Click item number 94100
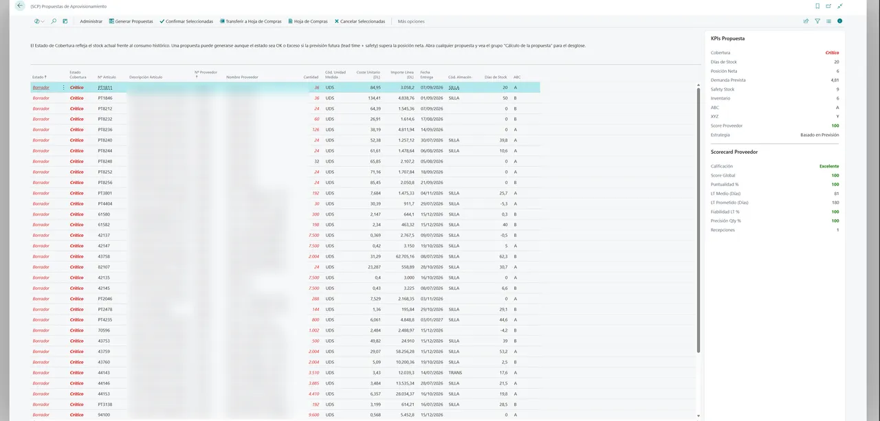 click(x=104, y=415)
